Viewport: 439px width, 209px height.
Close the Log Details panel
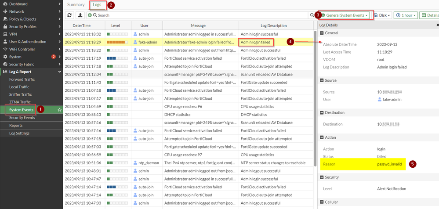pyautogui.click(x=436, y=25)
